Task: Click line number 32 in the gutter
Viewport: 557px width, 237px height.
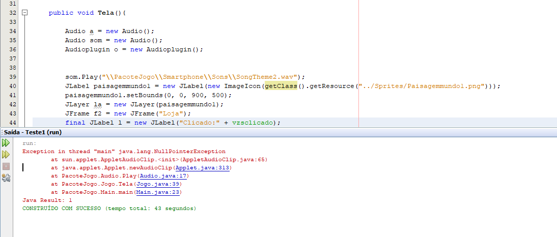Action: 12,13
